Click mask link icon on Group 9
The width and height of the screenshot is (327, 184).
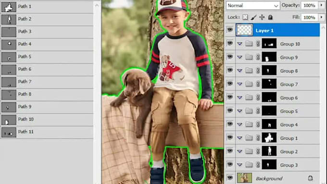(258, 57)
